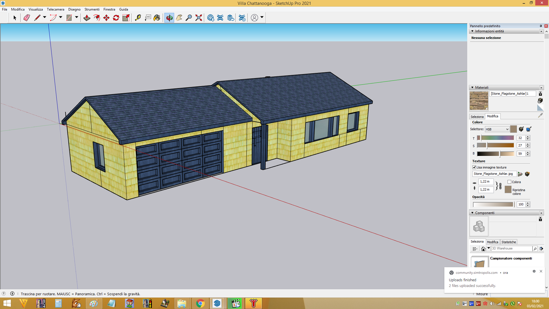The height and width of the screenshot is (309, 549).
Task: Open Chrome from the taskbar
Action: 200,303
